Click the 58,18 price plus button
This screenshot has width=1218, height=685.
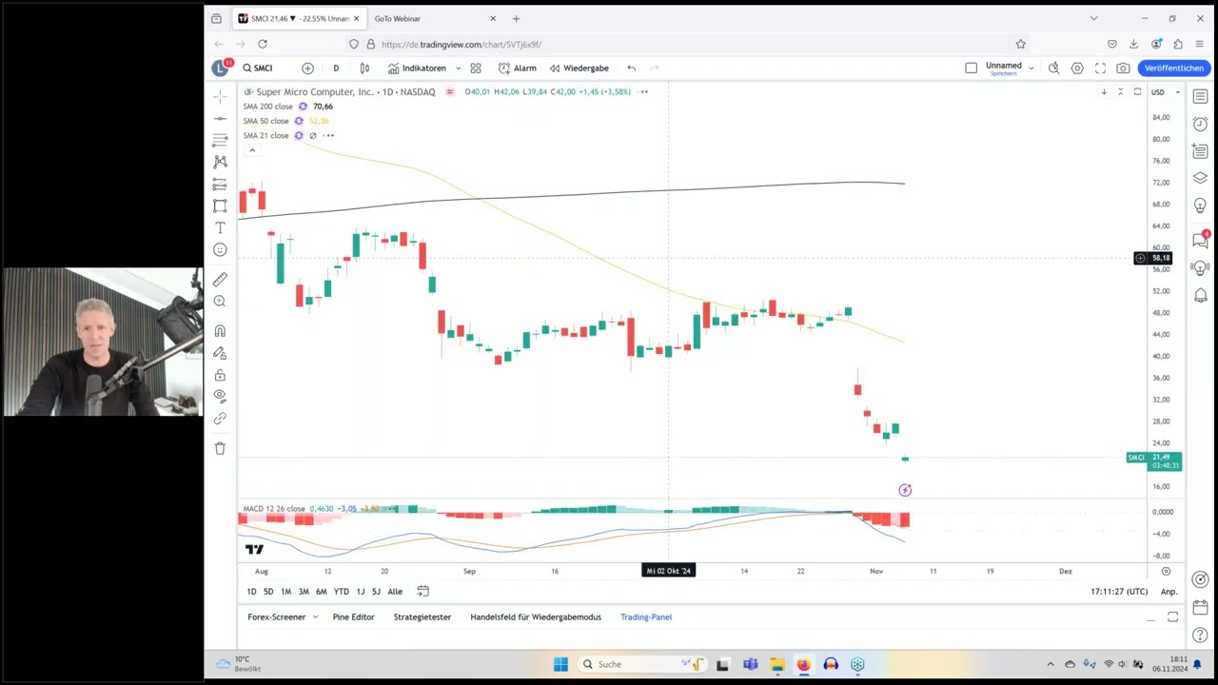tap(1140, 258)
